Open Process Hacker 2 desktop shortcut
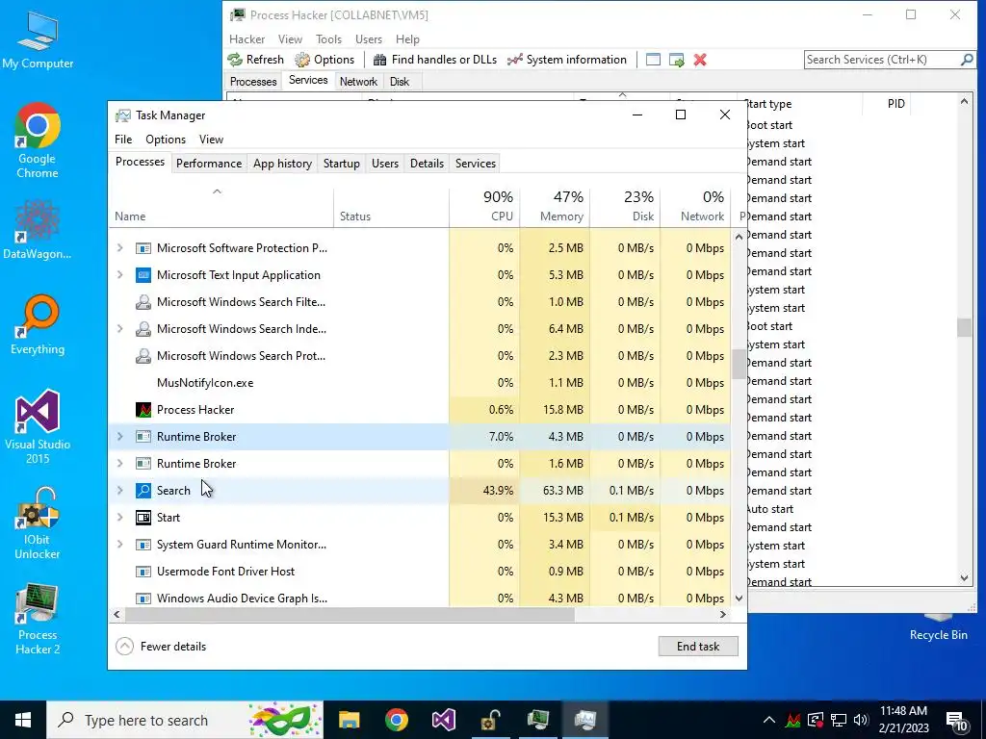This screenshot has height=739, width=986. pos(38,619)
